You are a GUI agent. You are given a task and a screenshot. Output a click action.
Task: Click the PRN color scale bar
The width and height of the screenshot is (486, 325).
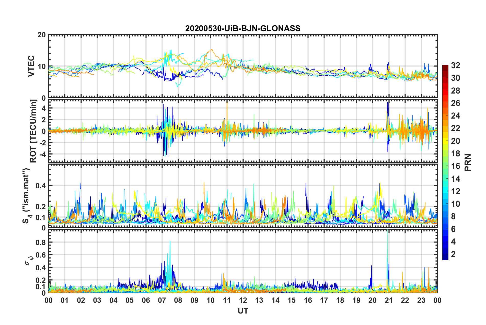(x=445, y=163)
